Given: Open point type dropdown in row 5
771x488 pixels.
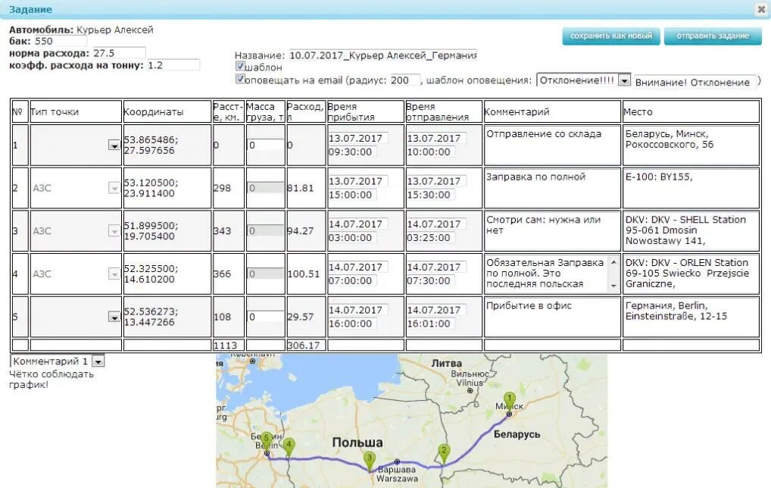Looking at the screenshot, I should pos(114,317).
